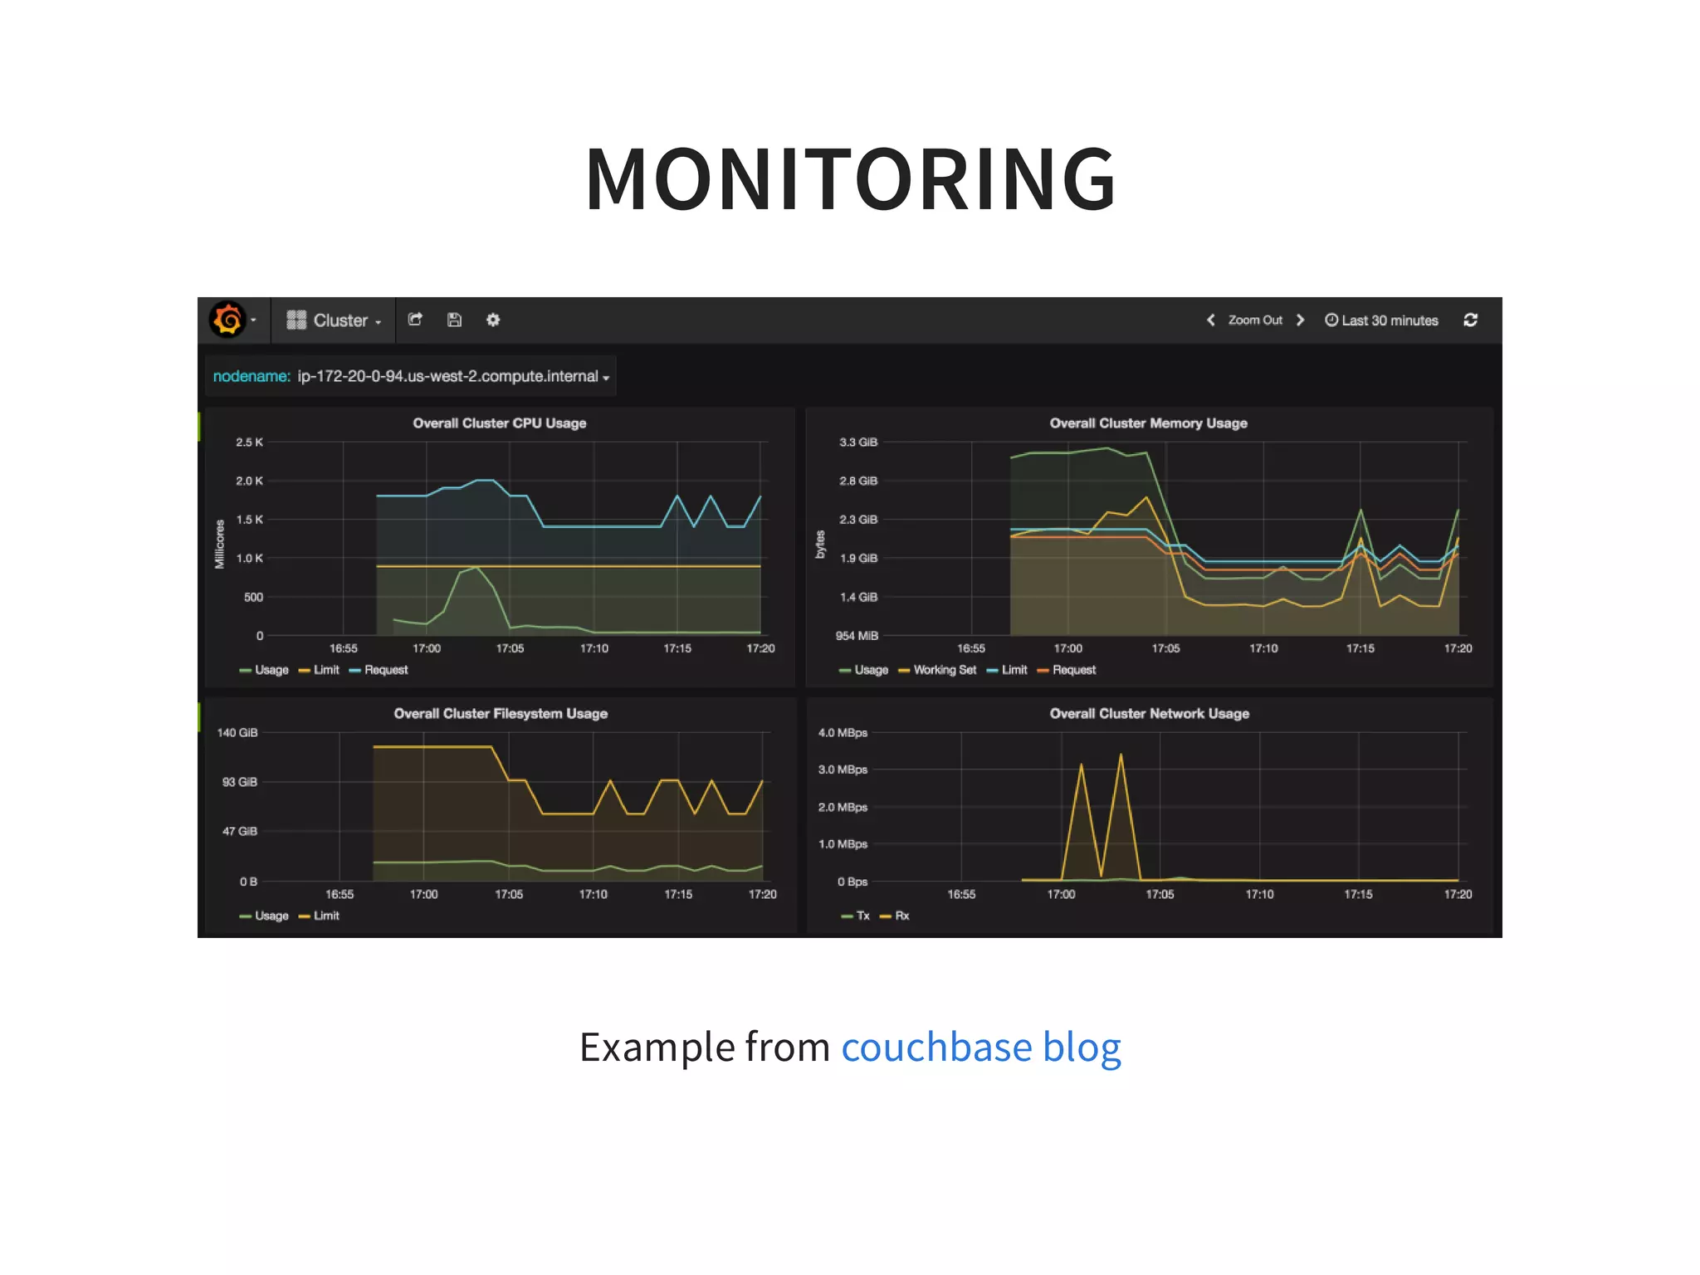1700x1275 pixels.
Task: Open the Overall Cluster Network Usage panel title
Action: point(1150,714)
